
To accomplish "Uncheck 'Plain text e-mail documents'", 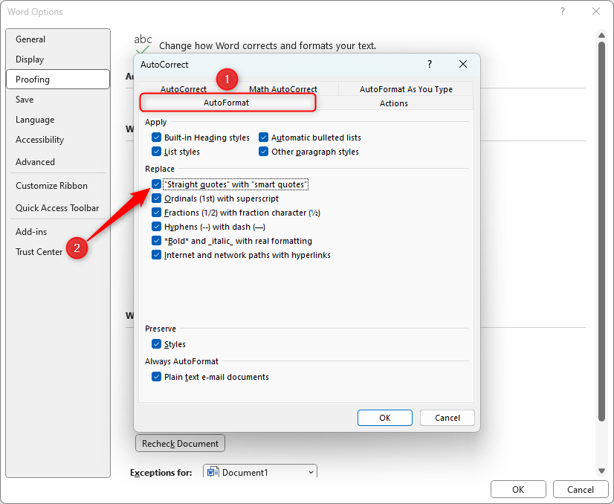I will pos(156,376).
